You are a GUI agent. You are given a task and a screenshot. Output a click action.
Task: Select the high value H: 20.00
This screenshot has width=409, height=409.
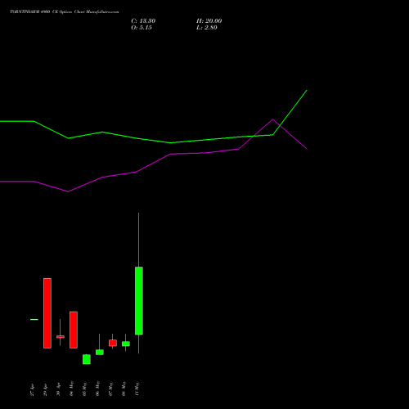pos(209,21)
